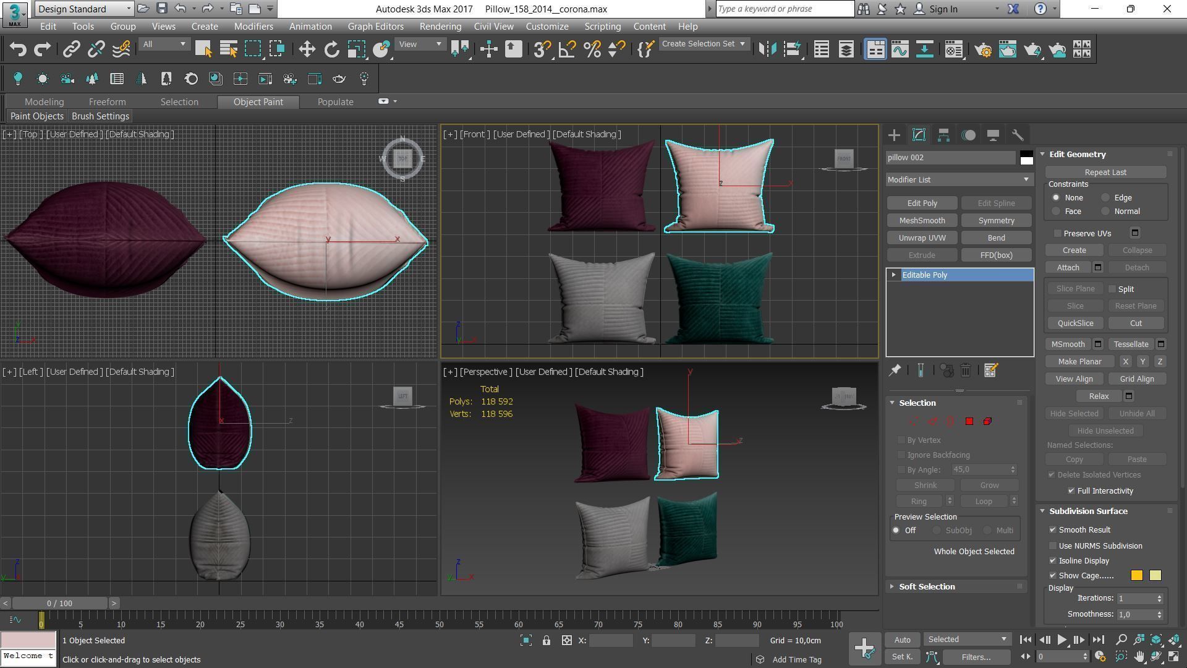Click the object color swatch beside name

tap(1026, 158)
